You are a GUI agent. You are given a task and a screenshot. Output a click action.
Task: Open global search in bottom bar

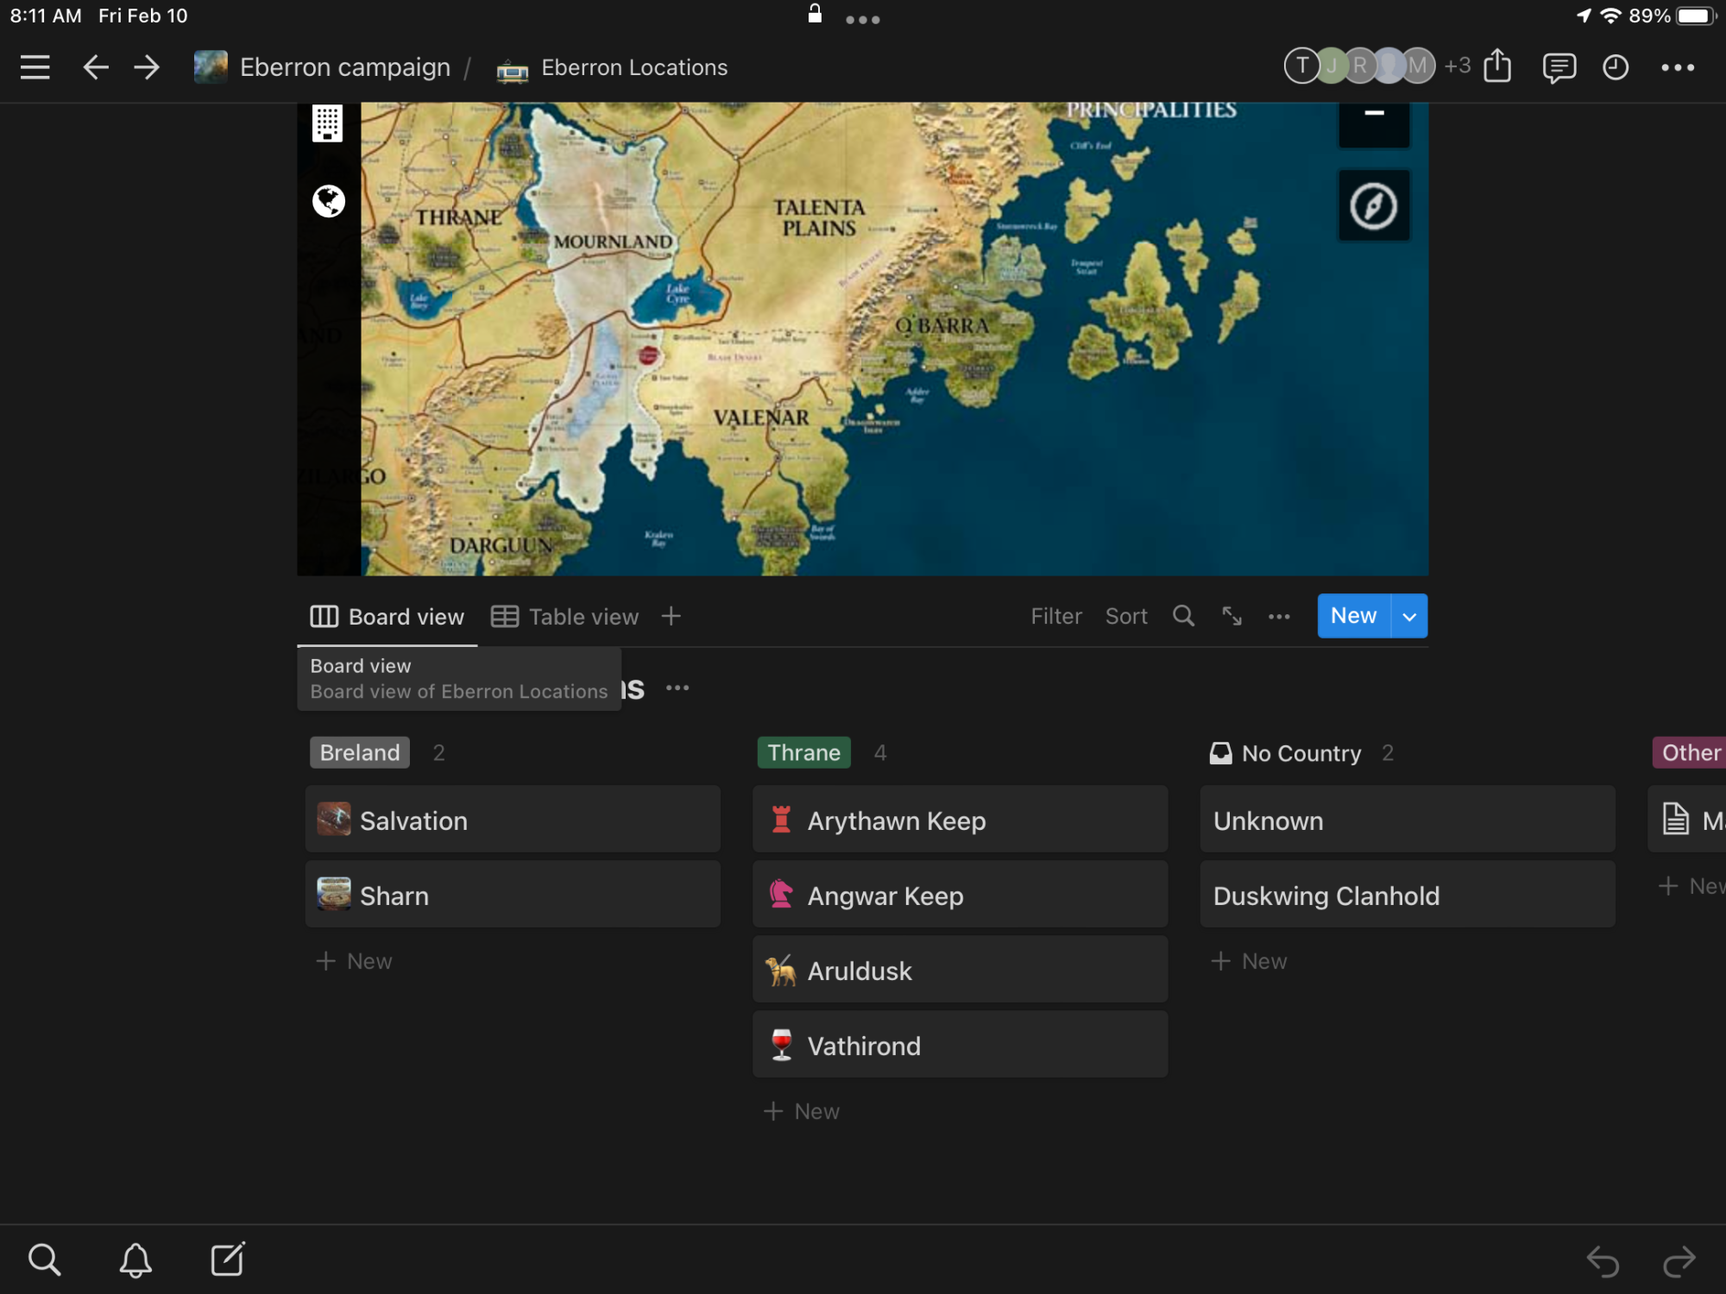44,1259
